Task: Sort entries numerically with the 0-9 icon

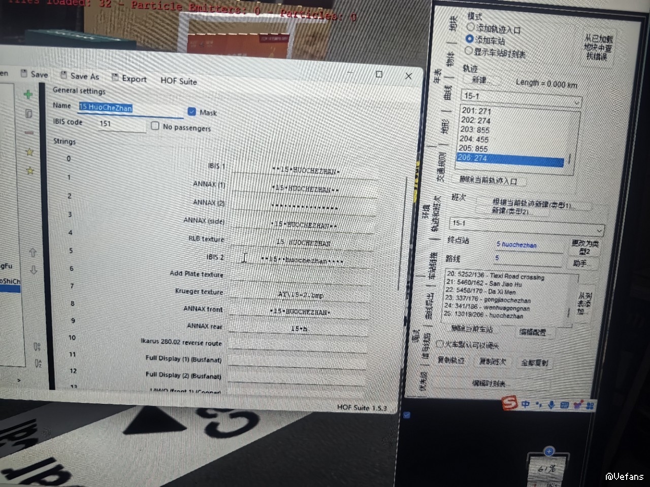Action: click(x=37, y=347)
